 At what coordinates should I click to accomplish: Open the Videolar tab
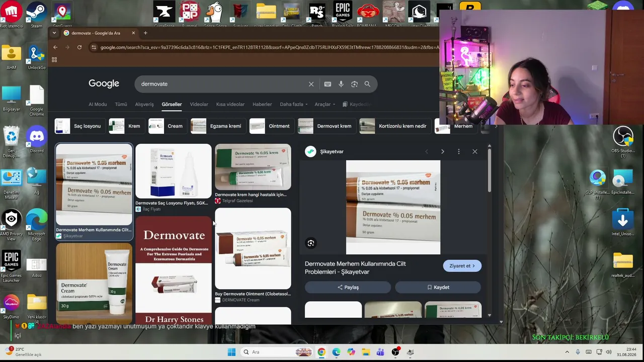[199, 104]
